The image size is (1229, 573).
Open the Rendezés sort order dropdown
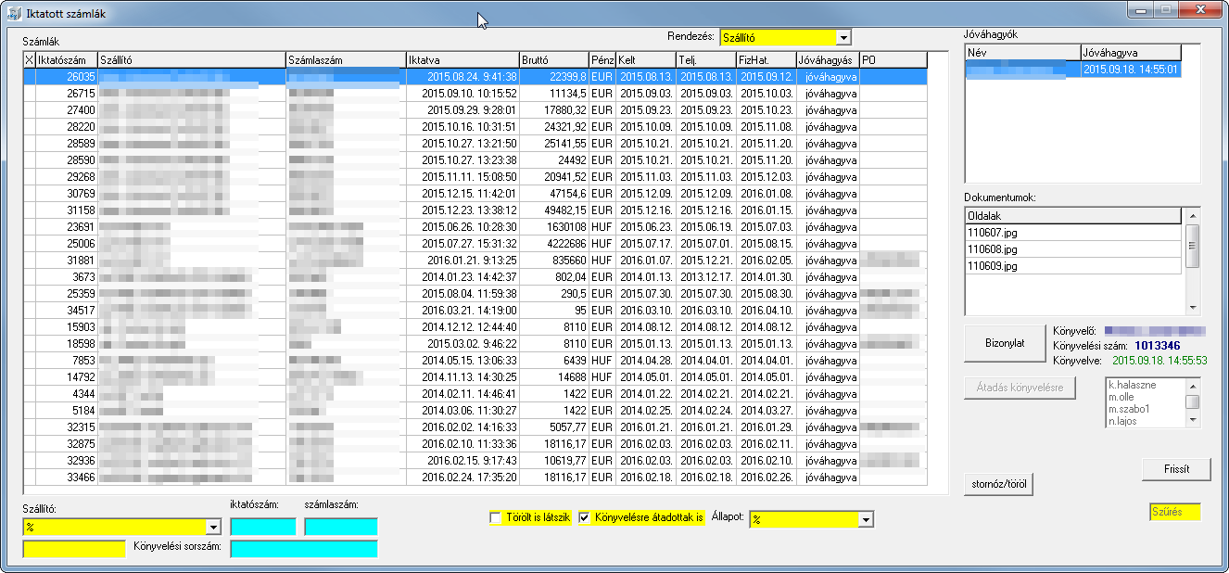point(843,38)
